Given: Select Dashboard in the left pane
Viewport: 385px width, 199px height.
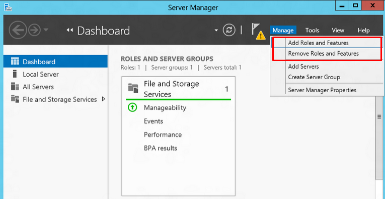Looking at the screenshot, I should (x=55, y=61).
